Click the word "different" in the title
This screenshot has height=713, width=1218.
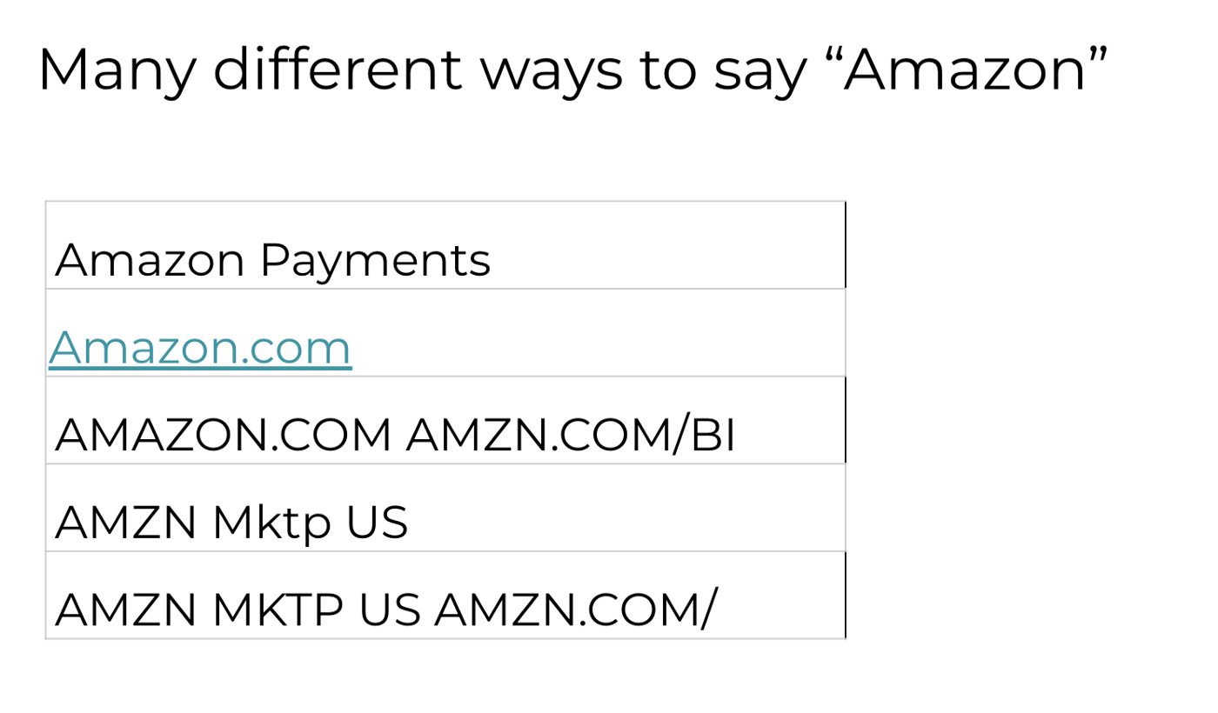pos(338,69)
